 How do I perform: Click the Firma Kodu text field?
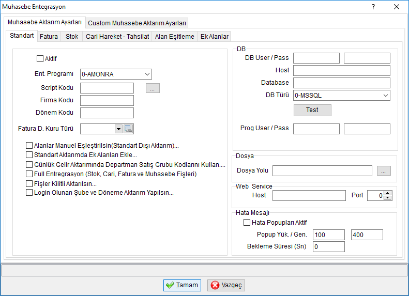point(107,100)
